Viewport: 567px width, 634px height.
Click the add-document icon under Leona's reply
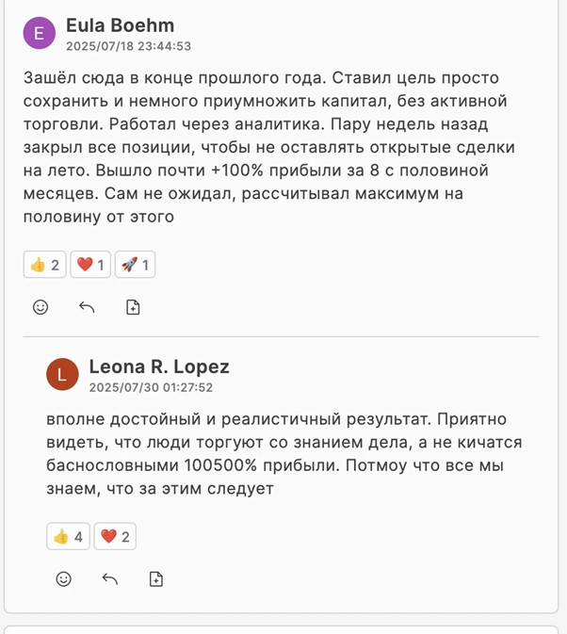[156, 578]
